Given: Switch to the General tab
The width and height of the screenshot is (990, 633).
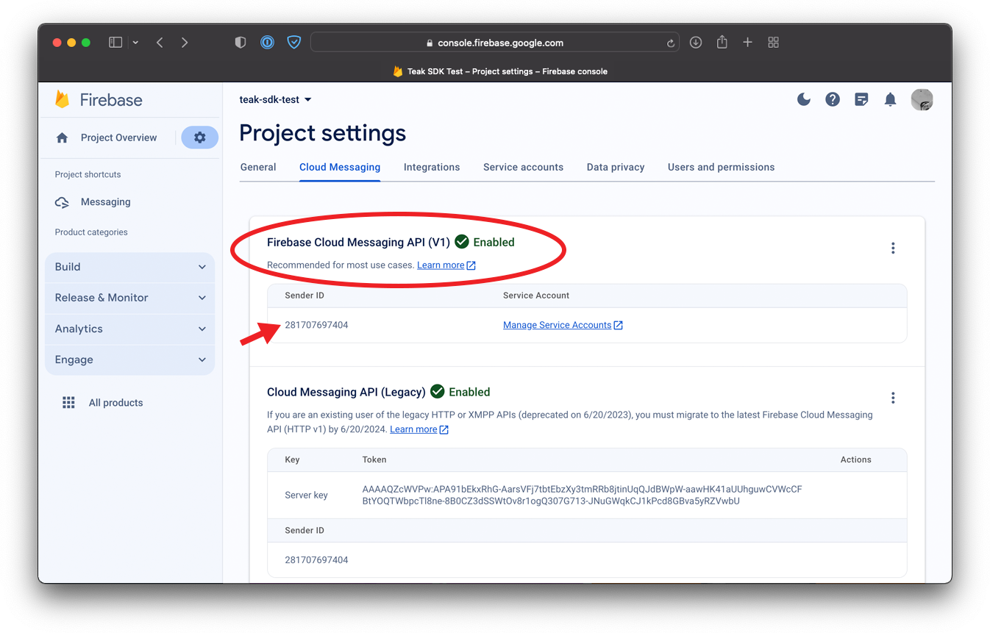Looking at the screenshot, I should pos(258,167).
